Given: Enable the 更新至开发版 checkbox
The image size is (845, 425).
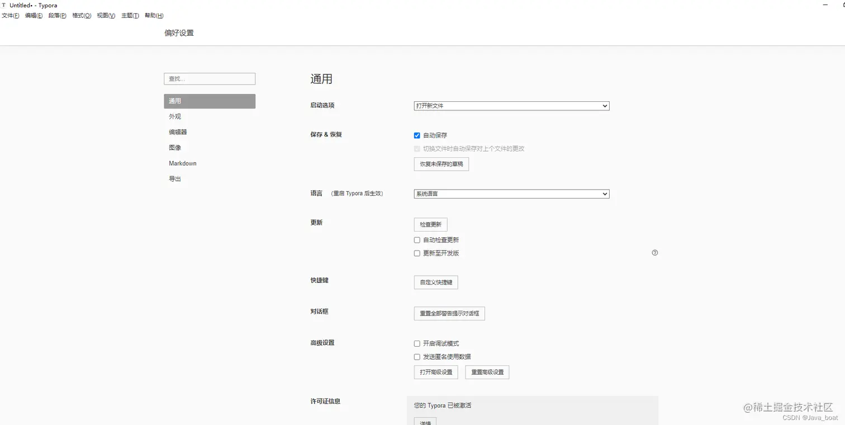Looking at the screenshot, I should click(x=417, y=253).
